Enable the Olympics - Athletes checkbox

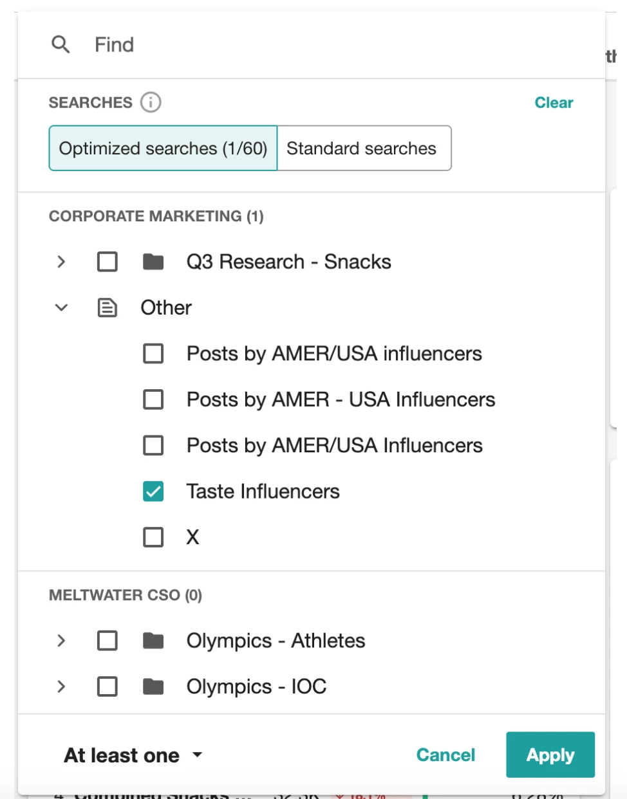click(x=108, y=641)
